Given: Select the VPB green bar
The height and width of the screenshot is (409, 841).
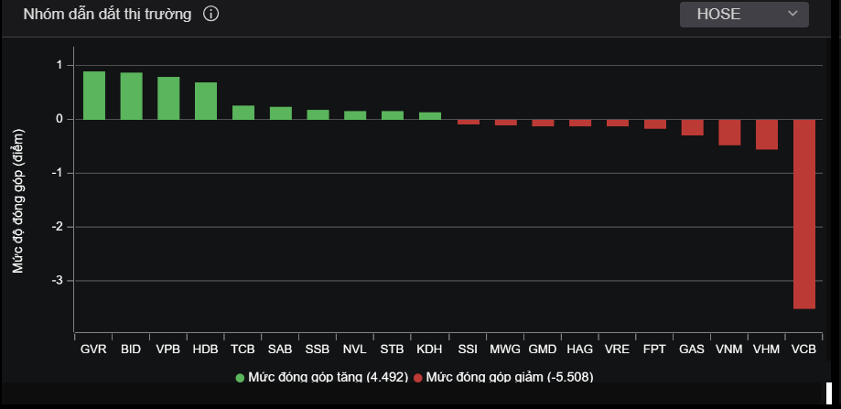Looking at the screenshot, I should tap(168, 98).
